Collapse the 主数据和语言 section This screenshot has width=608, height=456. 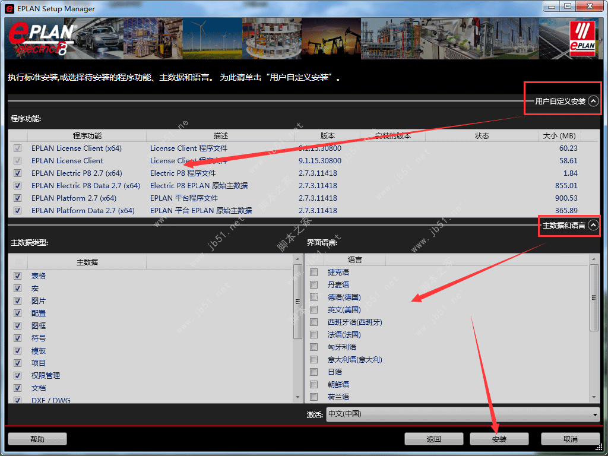click(x=593, y=225)
